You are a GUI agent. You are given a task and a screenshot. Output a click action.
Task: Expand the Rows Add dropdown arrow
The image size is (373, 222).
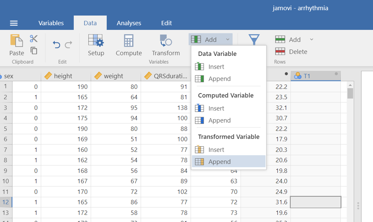[x=311, y=39]
